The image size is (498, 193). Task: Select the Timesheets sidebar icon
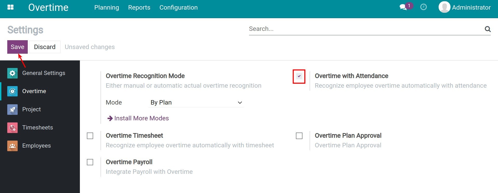(x=12, y=128)
